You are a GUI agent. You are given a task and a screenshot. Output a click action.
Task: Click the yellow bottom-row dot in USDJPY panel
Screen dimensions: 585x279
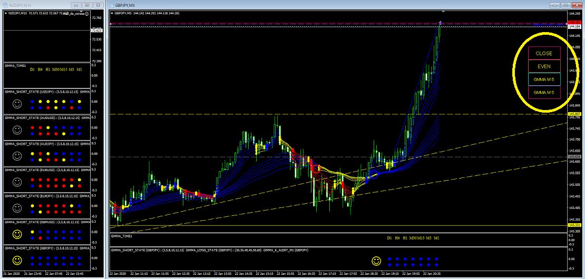(56, 107)
